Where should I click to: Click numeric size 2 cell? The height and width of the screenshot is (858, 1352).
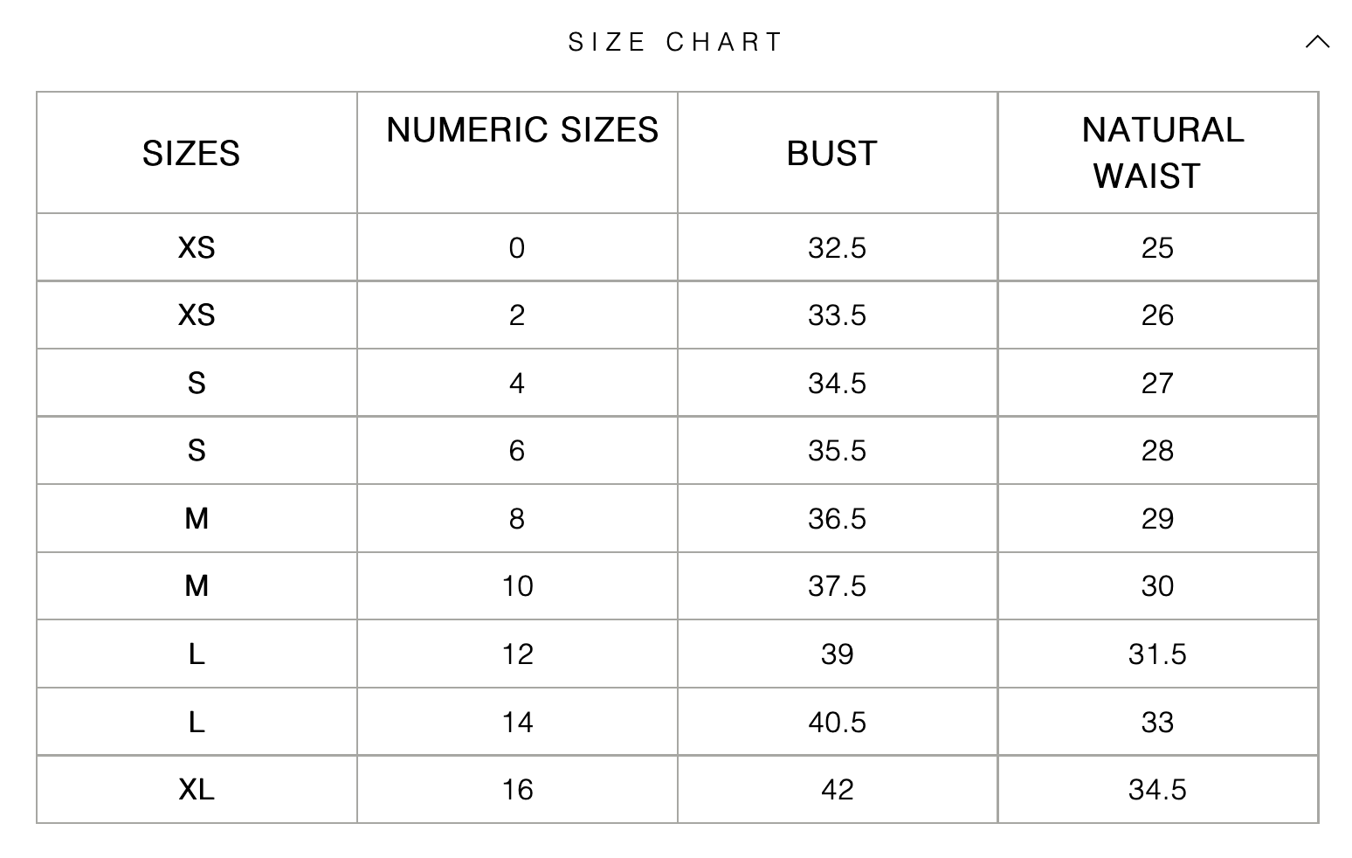(x=517, y=315)
